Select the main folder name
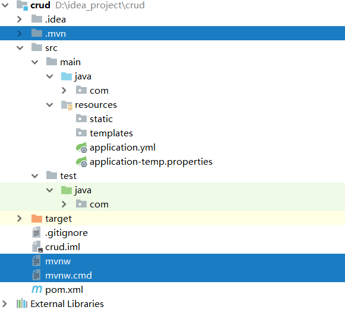Screen dimensions: 345x326 point(71,62)
